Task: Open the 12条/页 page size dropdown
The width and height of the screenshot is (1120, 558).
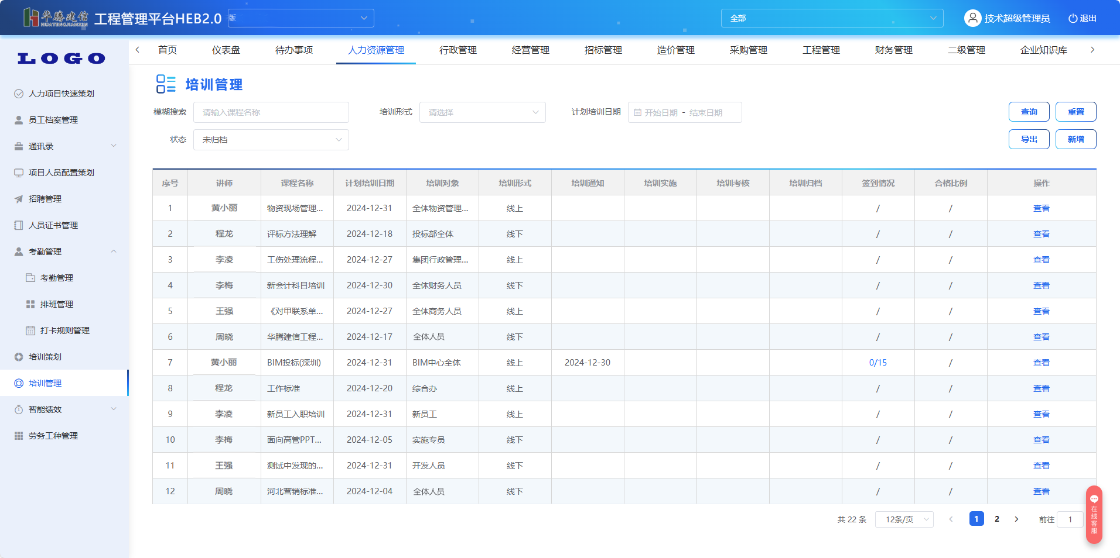Action: coord(904,519)
